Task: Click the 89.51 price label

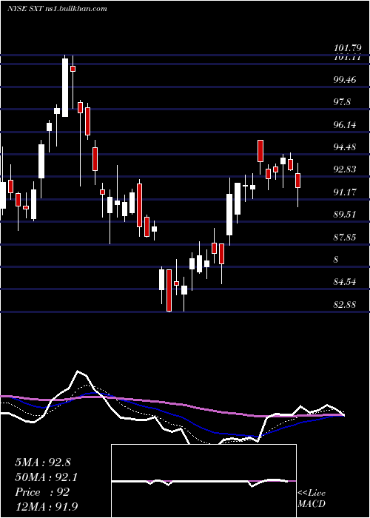Action: pyautogui.click(x=345, y=215)
